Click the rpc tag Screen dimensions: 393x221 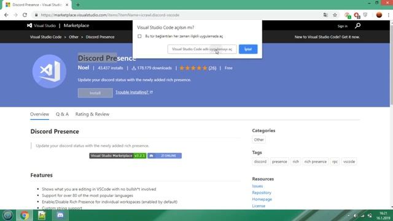[335, 161]
